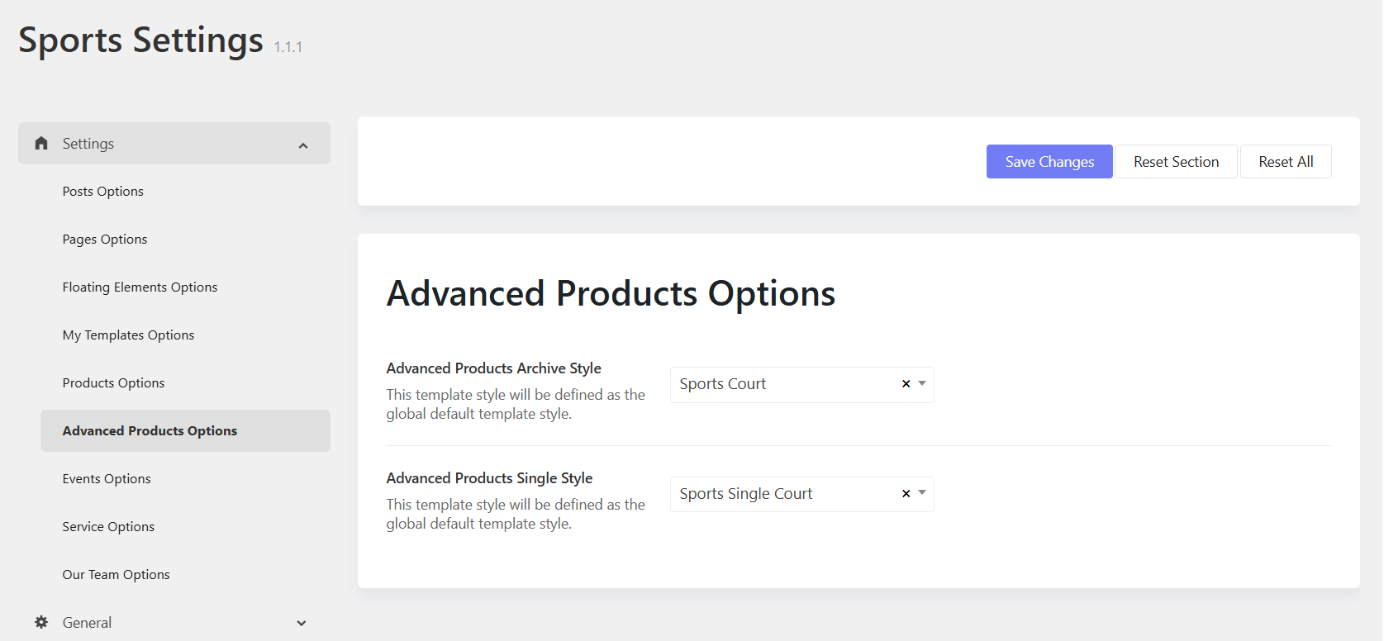This screenshot has width=1384, height=641.
Task: Click the Sports Settings page title
Action: (141, 40)
